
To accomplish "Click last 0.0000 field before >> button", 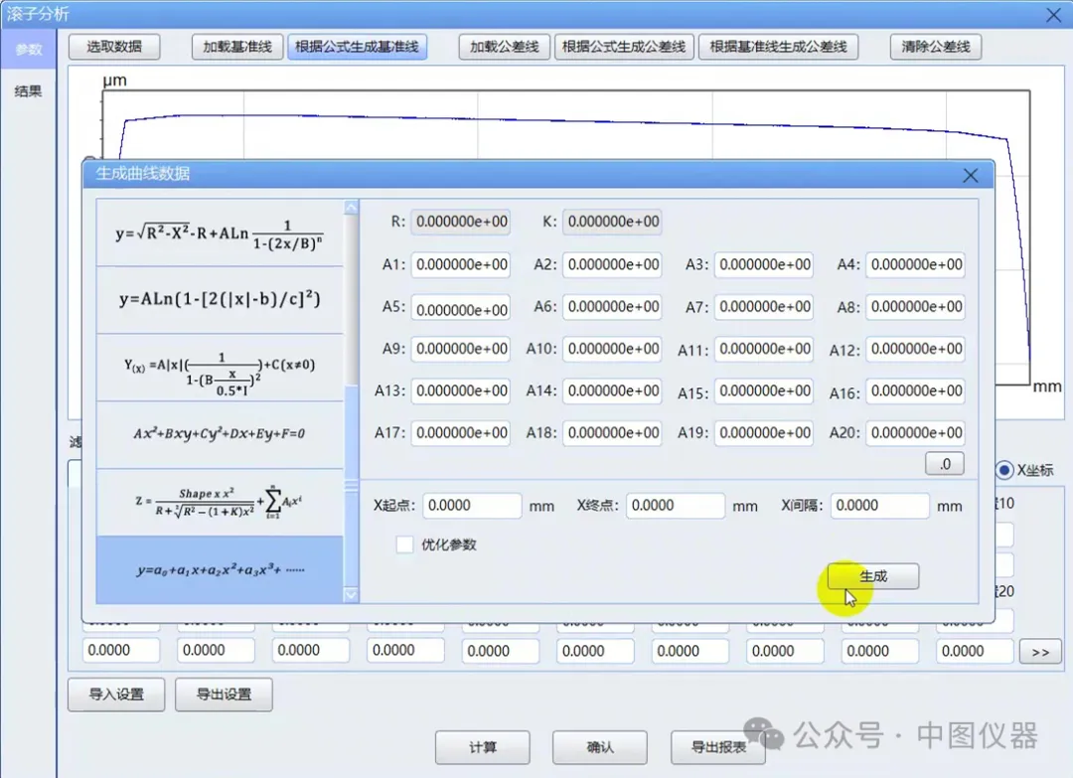I will click(975, 652).
